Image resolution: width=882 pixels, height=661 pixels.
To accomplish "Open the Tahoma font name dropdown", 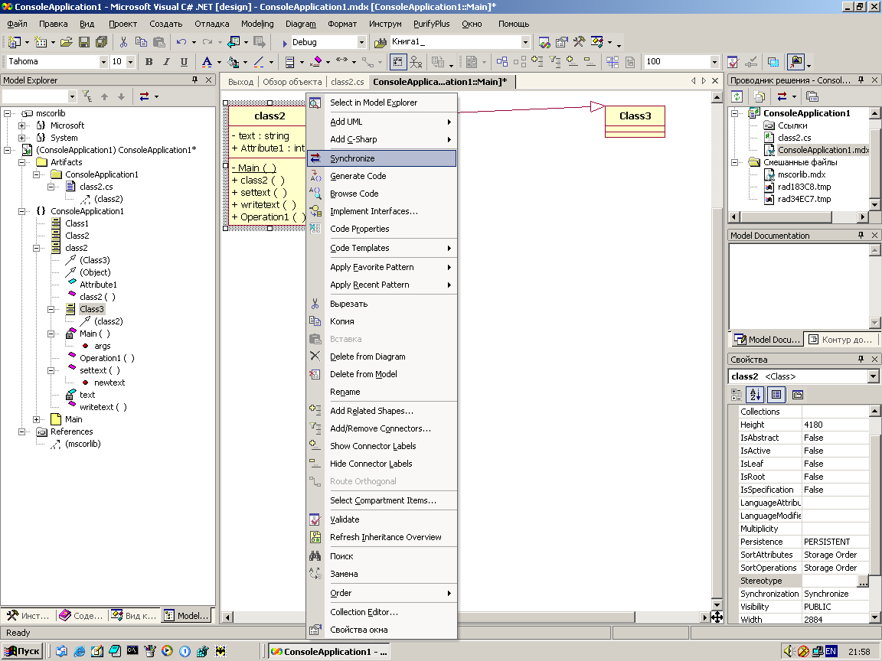I will click(103, 62).
